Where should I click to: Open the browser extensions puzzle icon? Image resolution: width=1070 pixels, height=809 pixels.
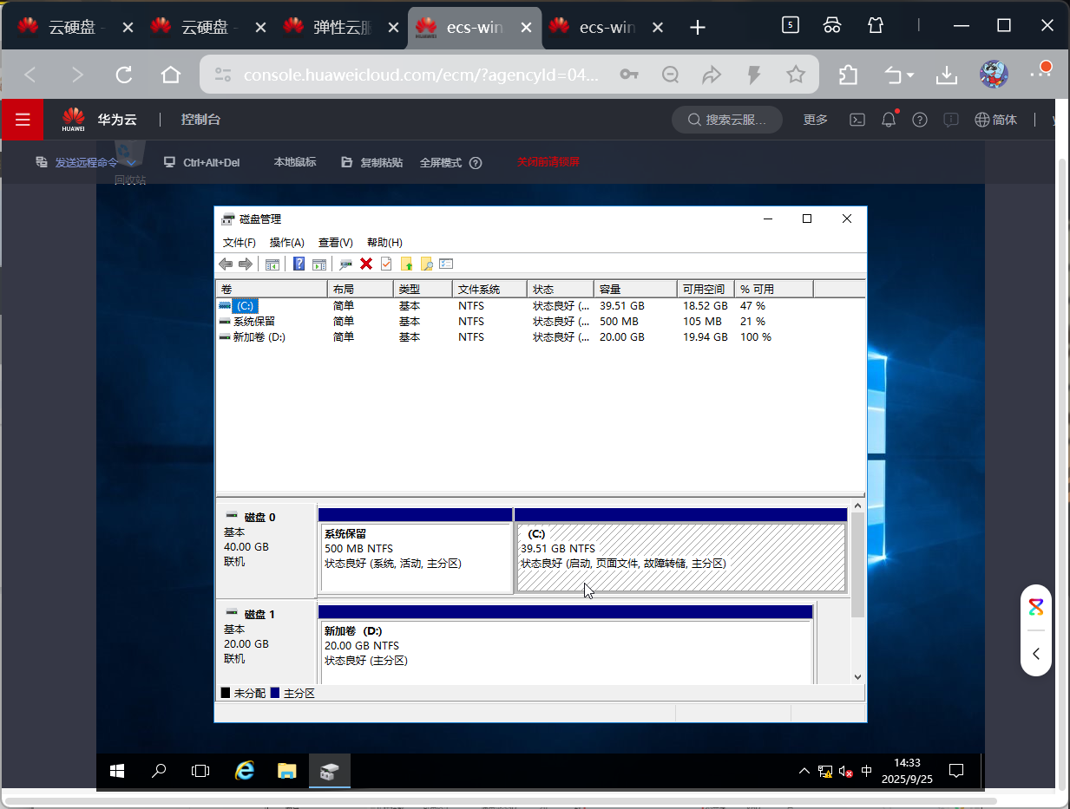[849, 75]
